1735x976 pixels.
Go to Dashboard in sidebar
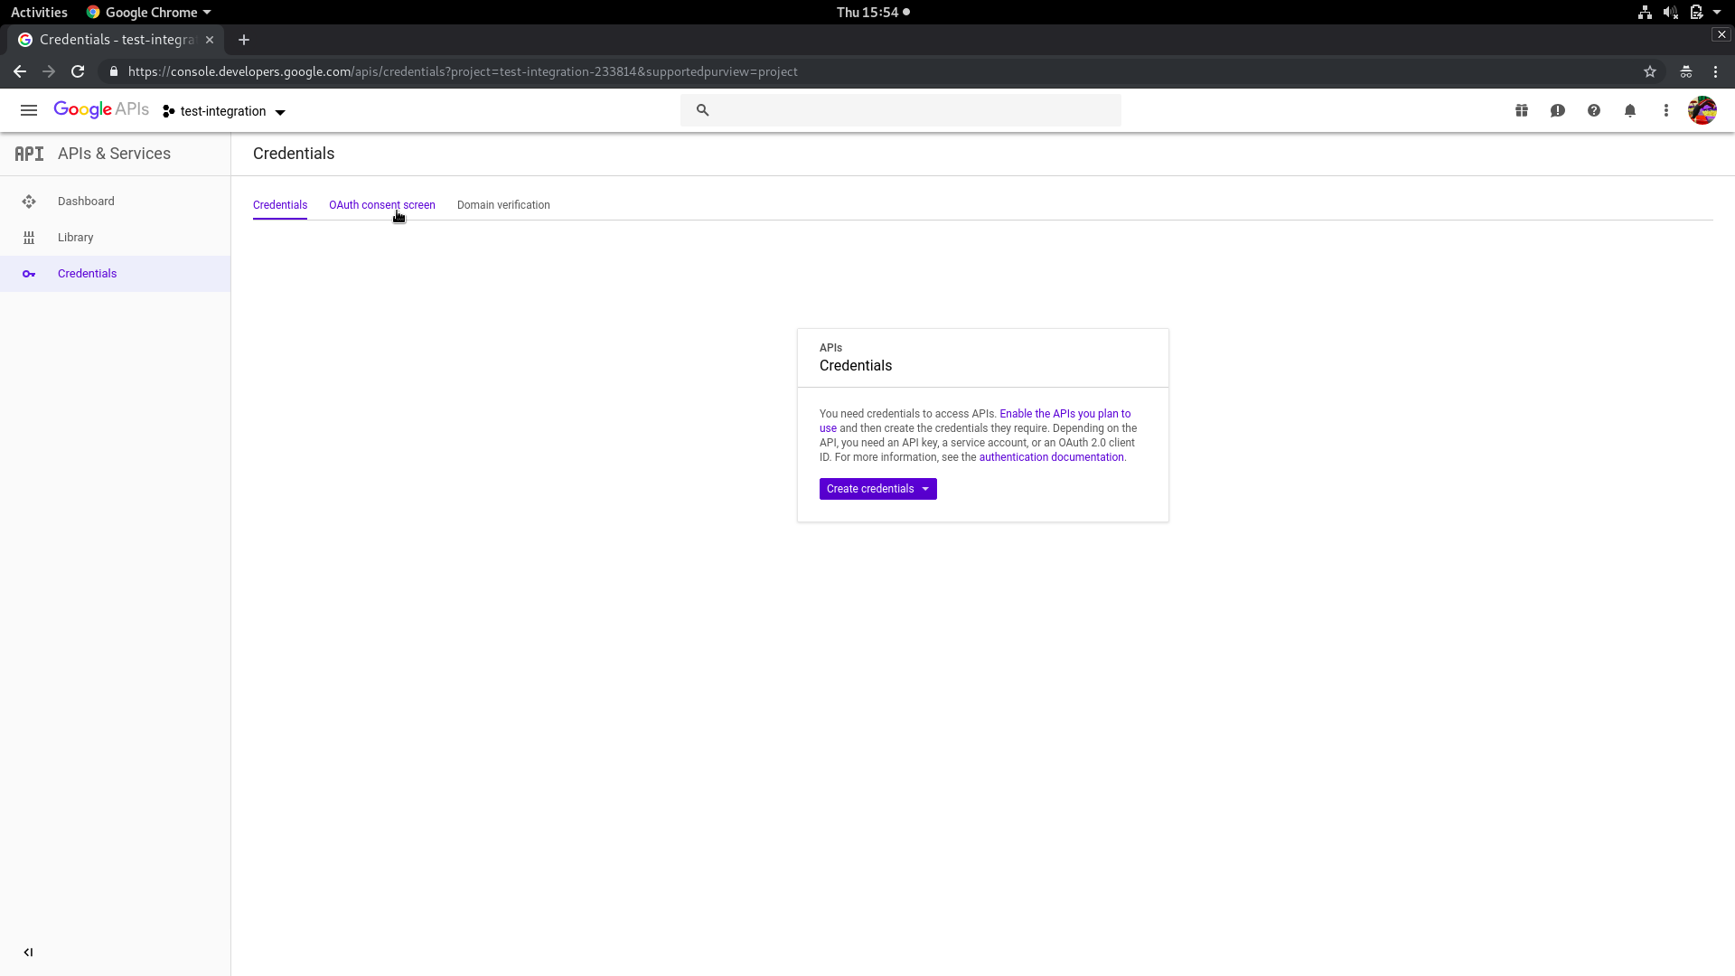[86, 202]
